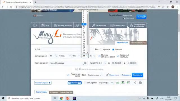
Task: Open the birth minute dropdown showing 15
Action: (x=92, y=56)
